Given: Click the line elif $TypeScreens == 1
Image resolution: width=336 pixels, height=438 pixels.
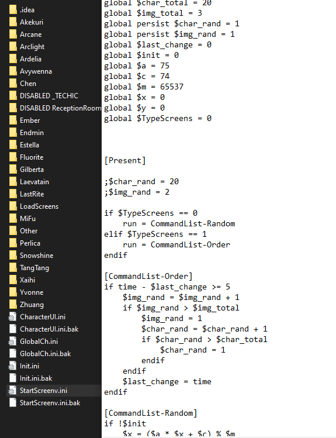Looking at the screenshot, I should coord(155,234).
